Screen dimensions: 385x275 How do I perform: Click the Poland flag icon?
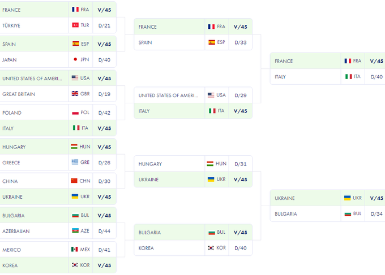click(75, 113)
